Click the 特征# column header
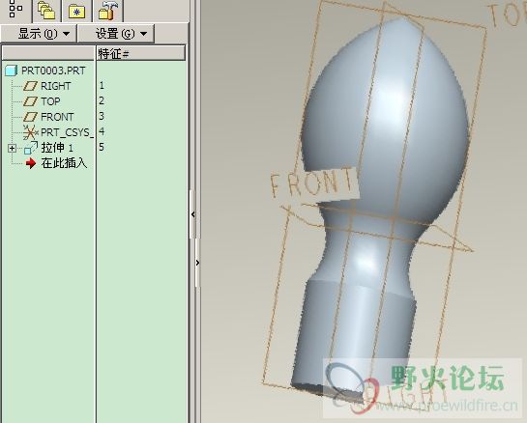Image resolution: width=527 pixels, height=423 pixels. pyautogui.click(x=141, y=53)
